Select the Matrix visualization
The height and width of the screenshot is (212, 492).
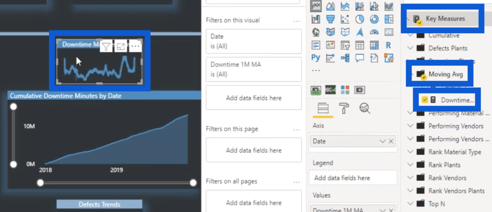[x=374, y=45]
